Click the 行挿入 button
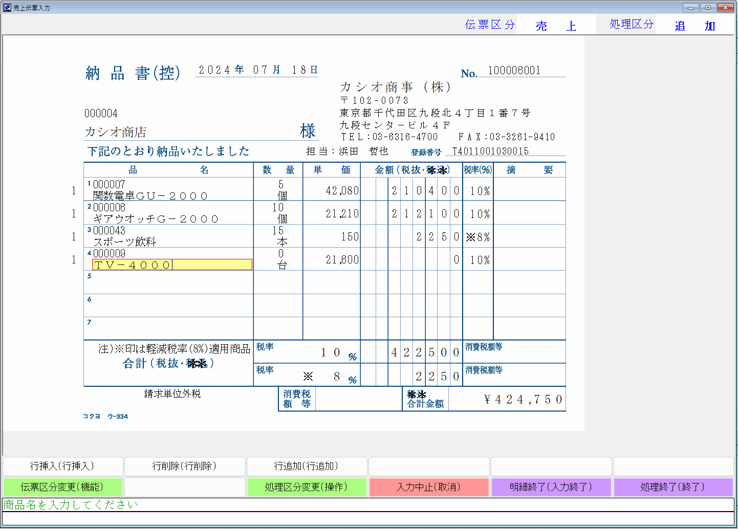The image size is (738, 529). 62,466
